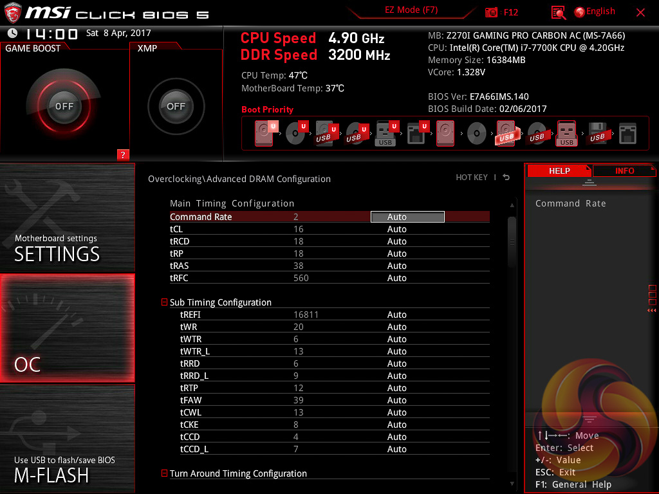Select the tCCD_L row
The image size is (659, 494).
[335, 448]
